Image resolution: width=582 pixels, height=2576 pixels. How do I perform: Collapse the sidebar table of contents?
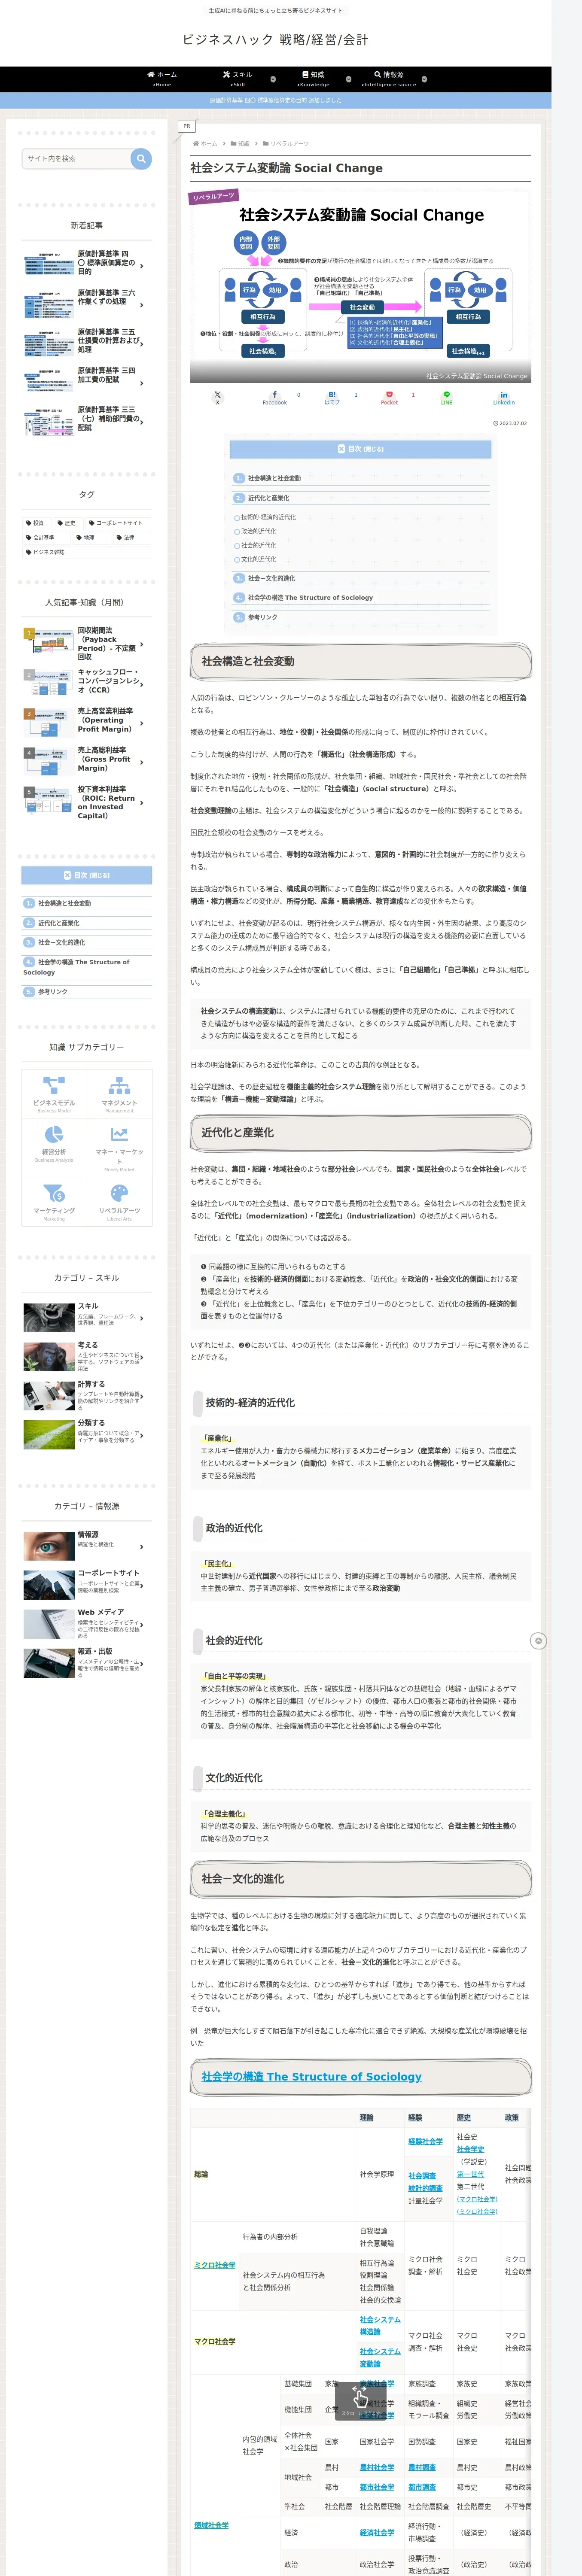pos(87,875)
